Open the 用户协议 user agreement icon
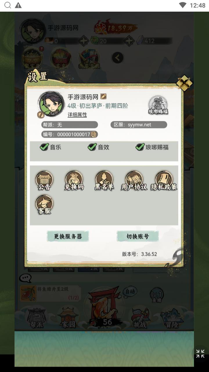 pos(134,181)
